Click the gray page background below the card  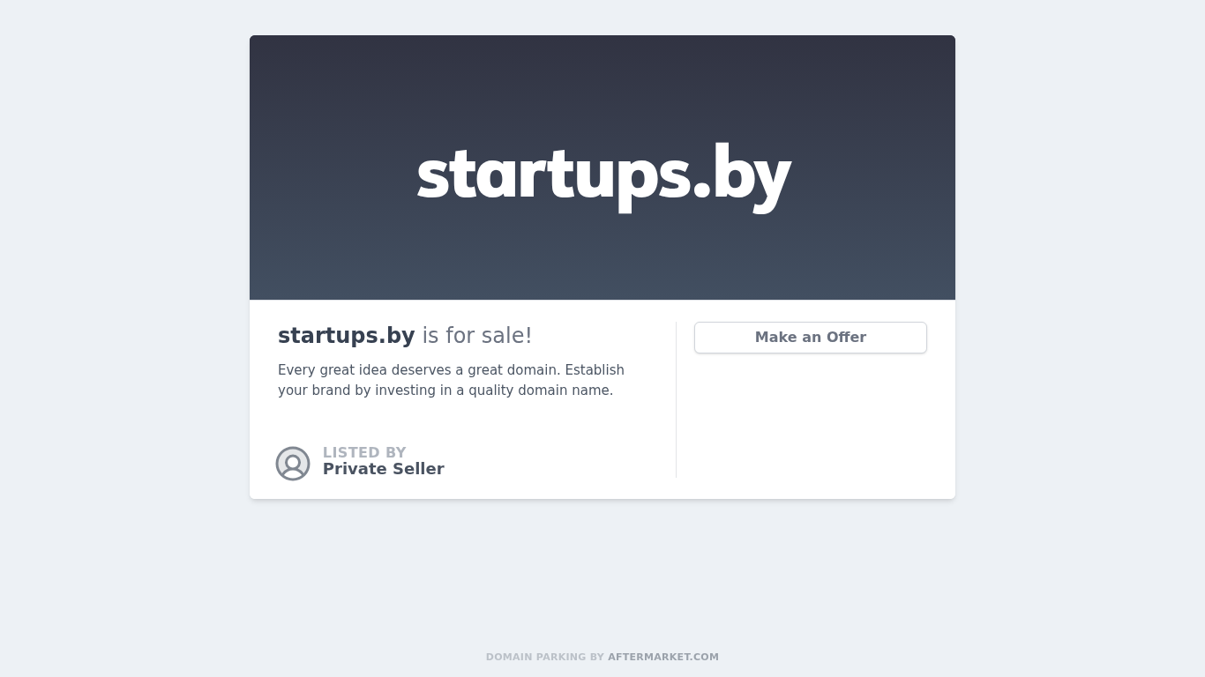tap(602, 573)
